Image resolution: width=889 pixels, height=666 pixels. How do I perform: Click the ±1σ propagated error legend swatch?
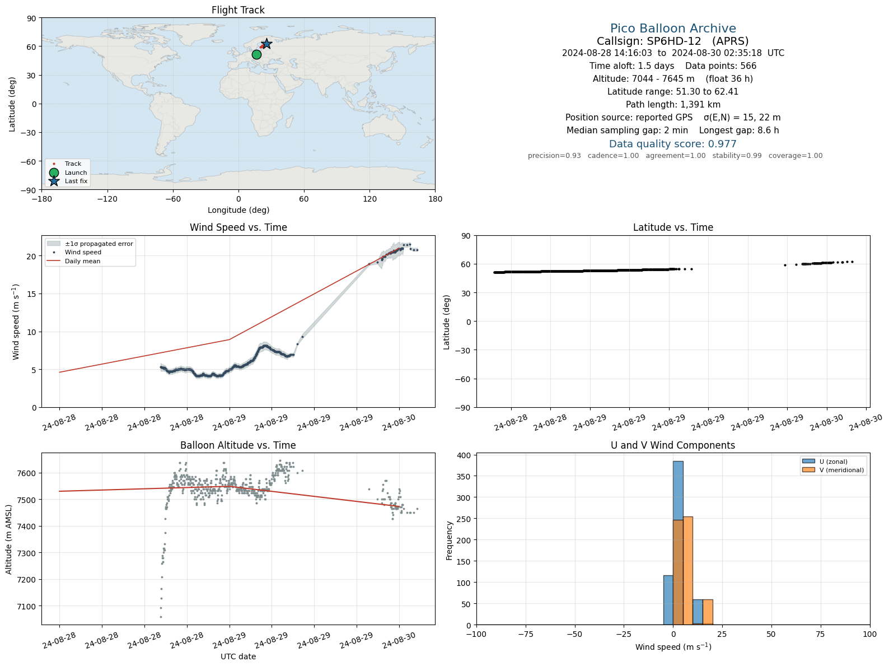tap(54, 244)
